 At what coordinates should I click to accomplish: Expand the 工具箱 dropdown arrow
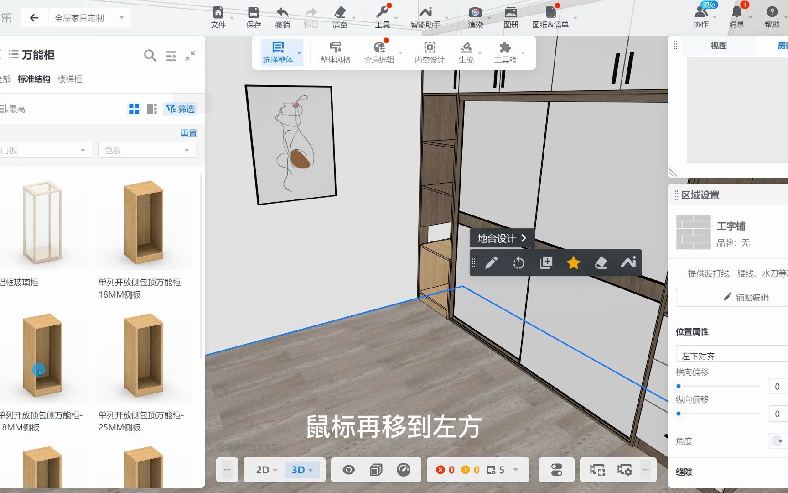click(x=523, y=52)
